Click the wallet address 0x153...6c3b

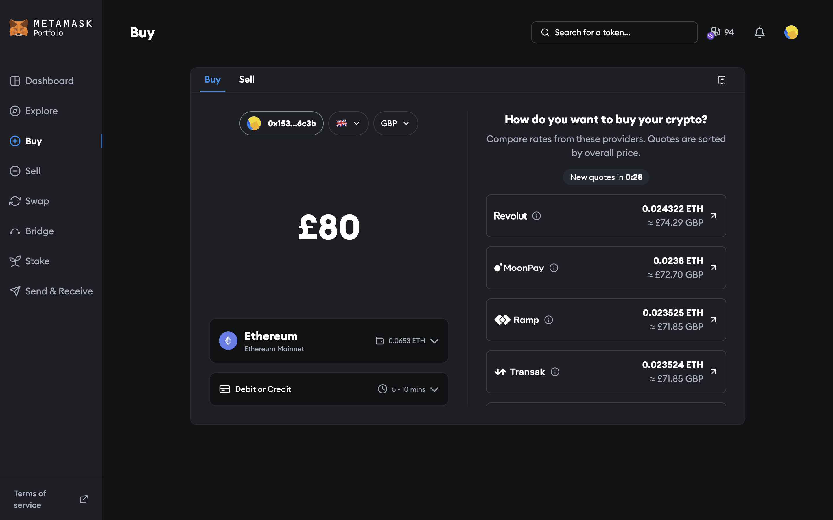point(281,123)
